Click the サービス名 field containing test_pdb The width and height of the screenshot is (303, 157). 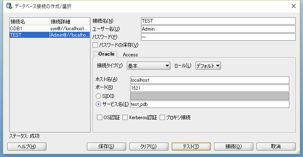pyautogui.click(x=209, y=104)
